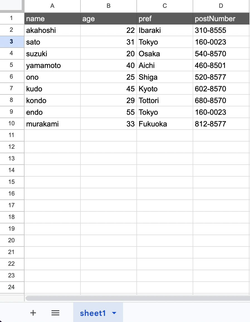The width and height of the screenshot is (250, 322).
Task: Select column header D
Action: pyautogui.click(x=221, y=6)
